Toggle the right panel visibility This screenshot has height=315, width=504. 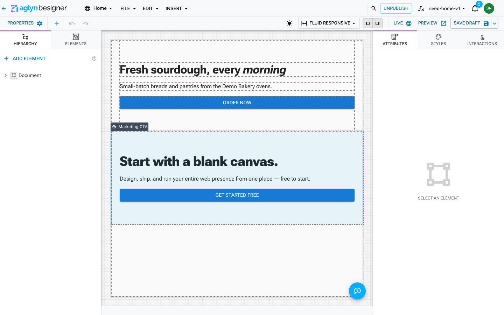(x=377, y=23)
